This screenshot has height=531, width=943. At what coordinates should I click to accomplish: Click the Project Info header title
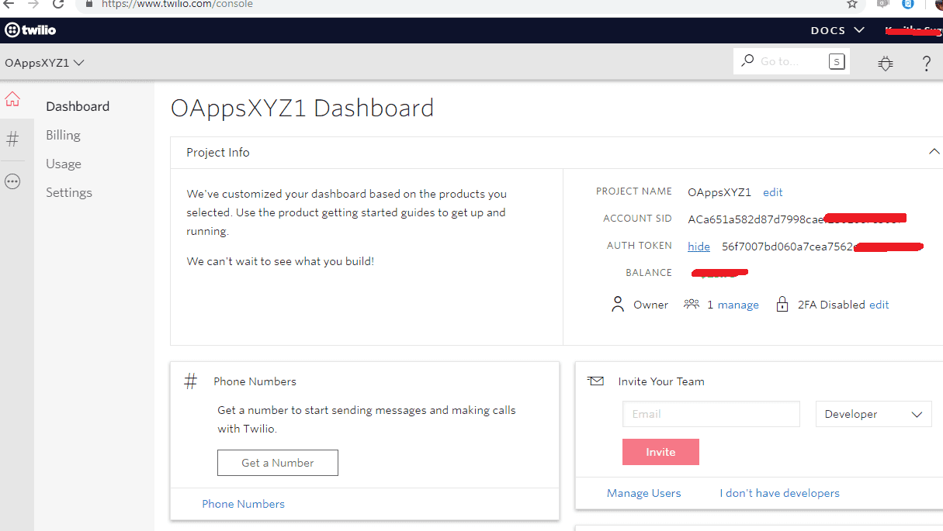[218, 153]
